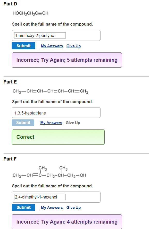
Task: Select the 2,4-dimethyl-1-hexanol answer field
Action: [x=39, y=197]
